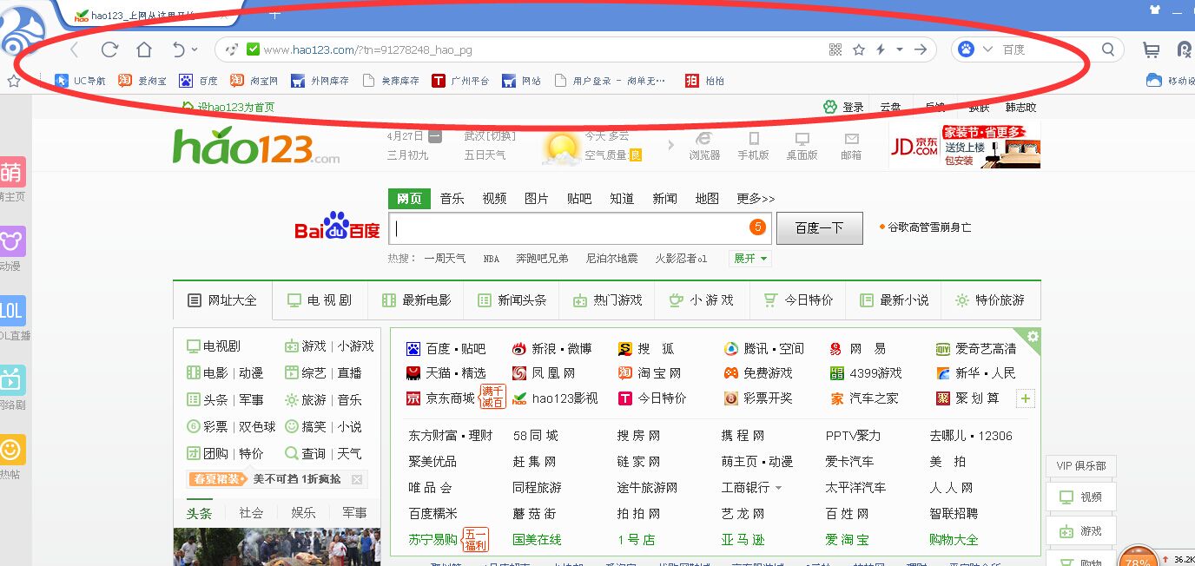Image resolution: width=1195 pixels, height=566 pixels.
Task: Open the 手机版 mobile icon
Action: pos(753,146)
